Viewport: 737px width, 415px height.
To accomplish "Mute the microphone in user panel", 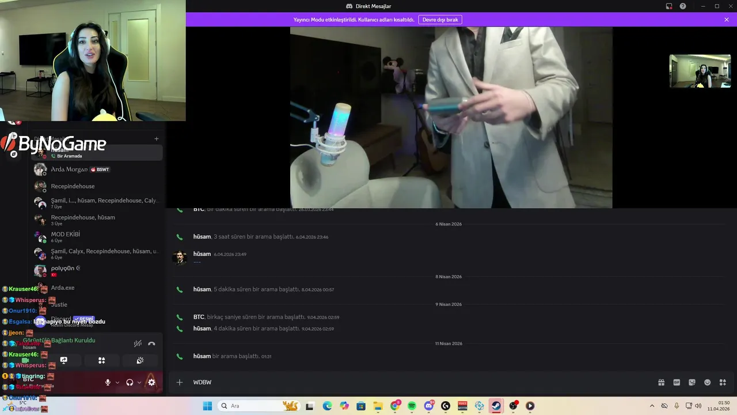I will click(x=108, y=382).
